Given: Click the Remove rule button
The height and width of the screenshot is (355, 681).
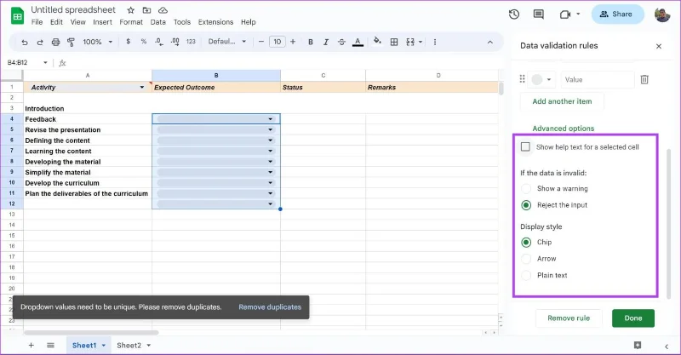Looking at the screenshot, I should tap(569, 318).
